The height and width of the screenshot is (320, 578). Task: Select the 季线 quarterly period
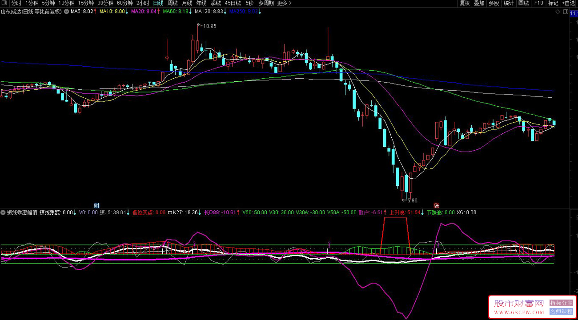pyautogui.click(x=216, y=3)
